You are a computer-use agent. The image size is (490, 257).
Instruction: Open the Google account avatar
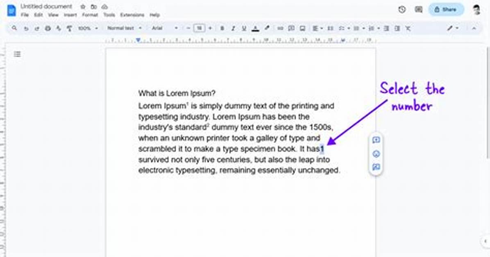coord(476,9)
